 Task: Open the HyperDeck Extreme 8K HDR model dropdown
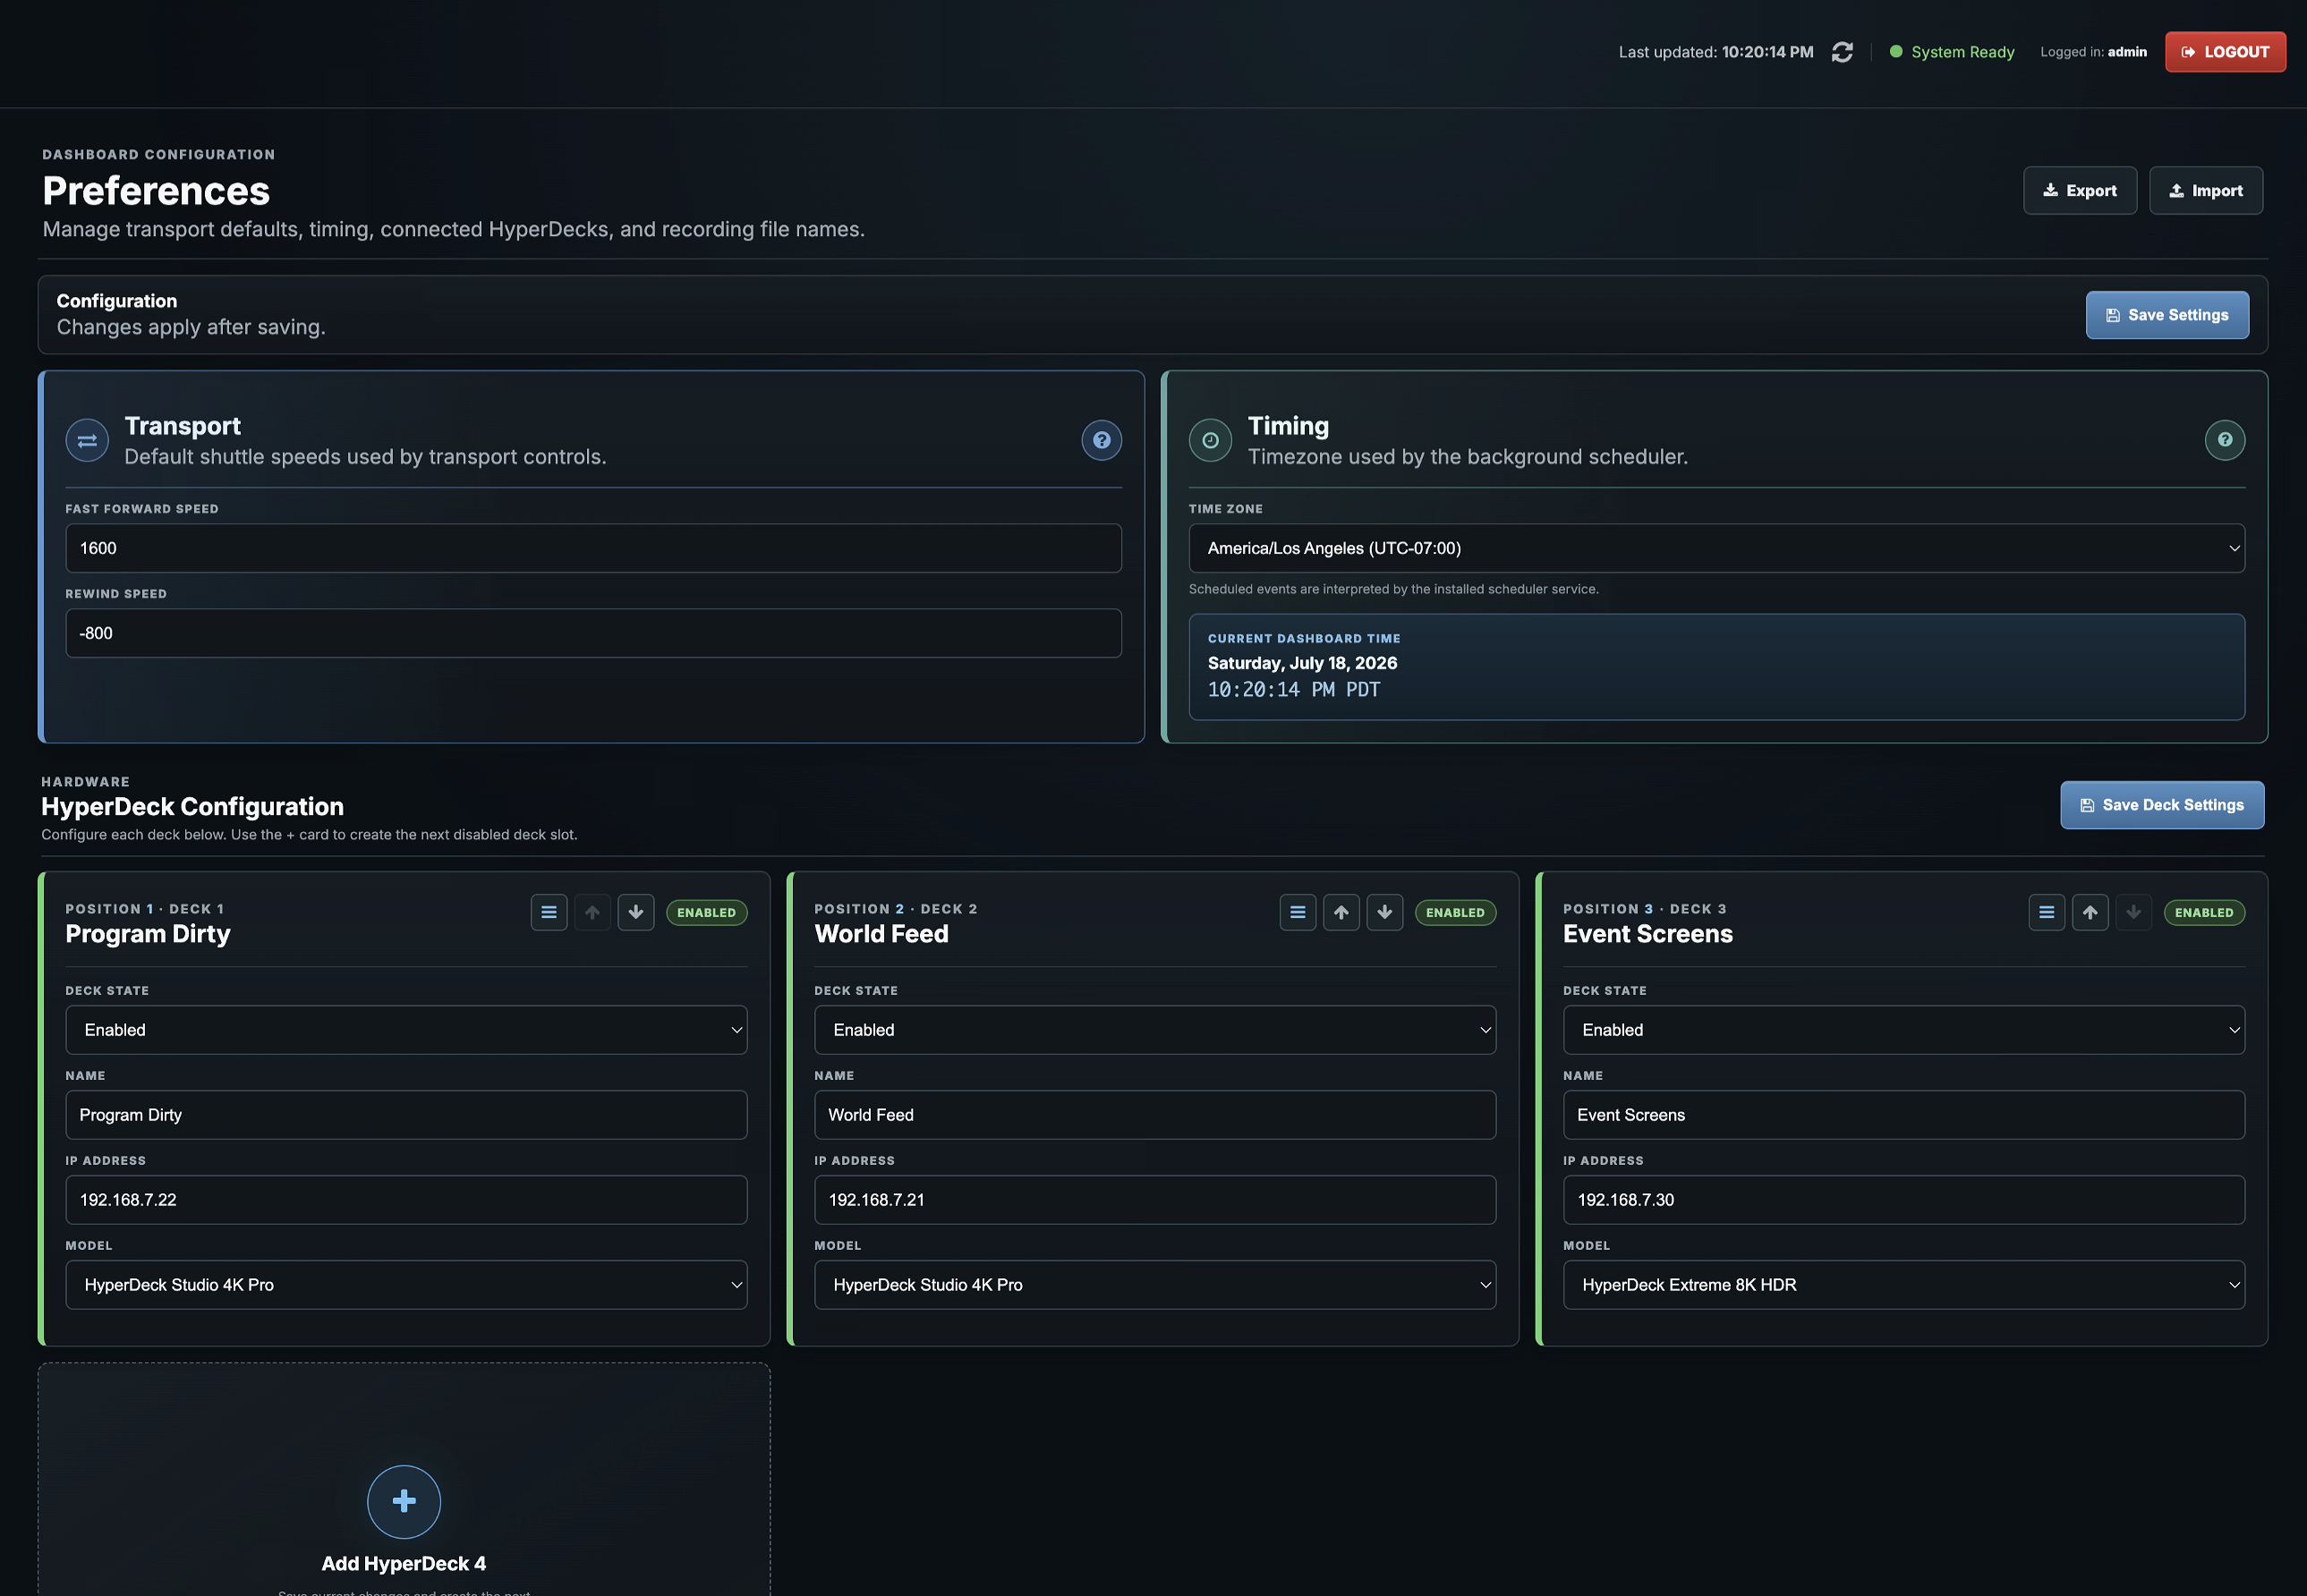click(x=1904, y=1285)
